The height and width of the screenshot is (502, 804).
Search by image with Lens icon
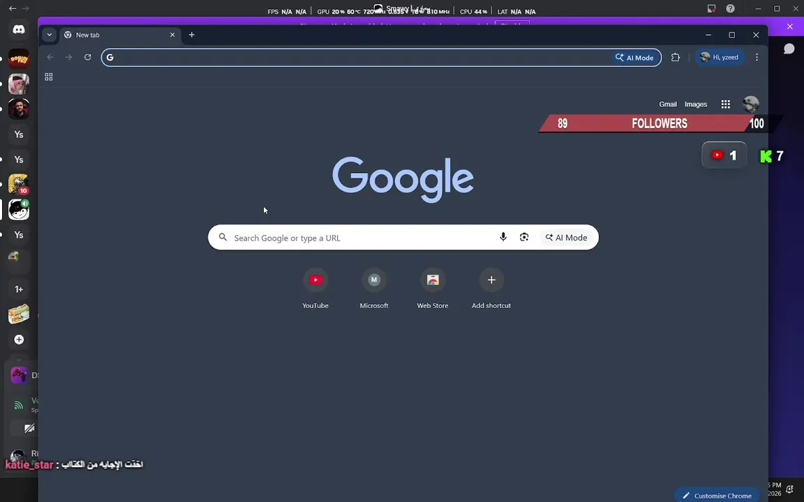click(x=524, y=237)
